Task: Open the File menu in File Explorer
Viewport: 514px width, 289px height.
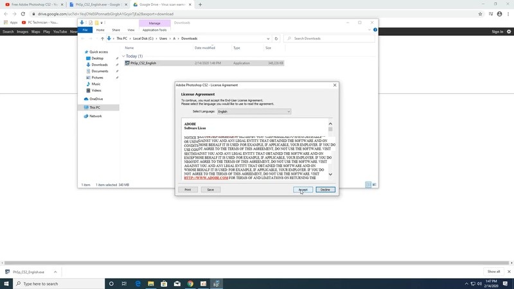Action: pos(85,30)
